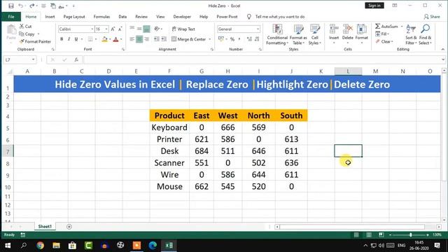Switch to Page Layout view in status bar
The height and width of the screenshot is (252, 448).
click(369, 235)
